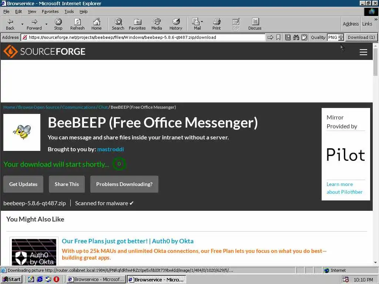379x284 pixels.
Task: Click the Quality PNG value field
Action: (333, 37)
